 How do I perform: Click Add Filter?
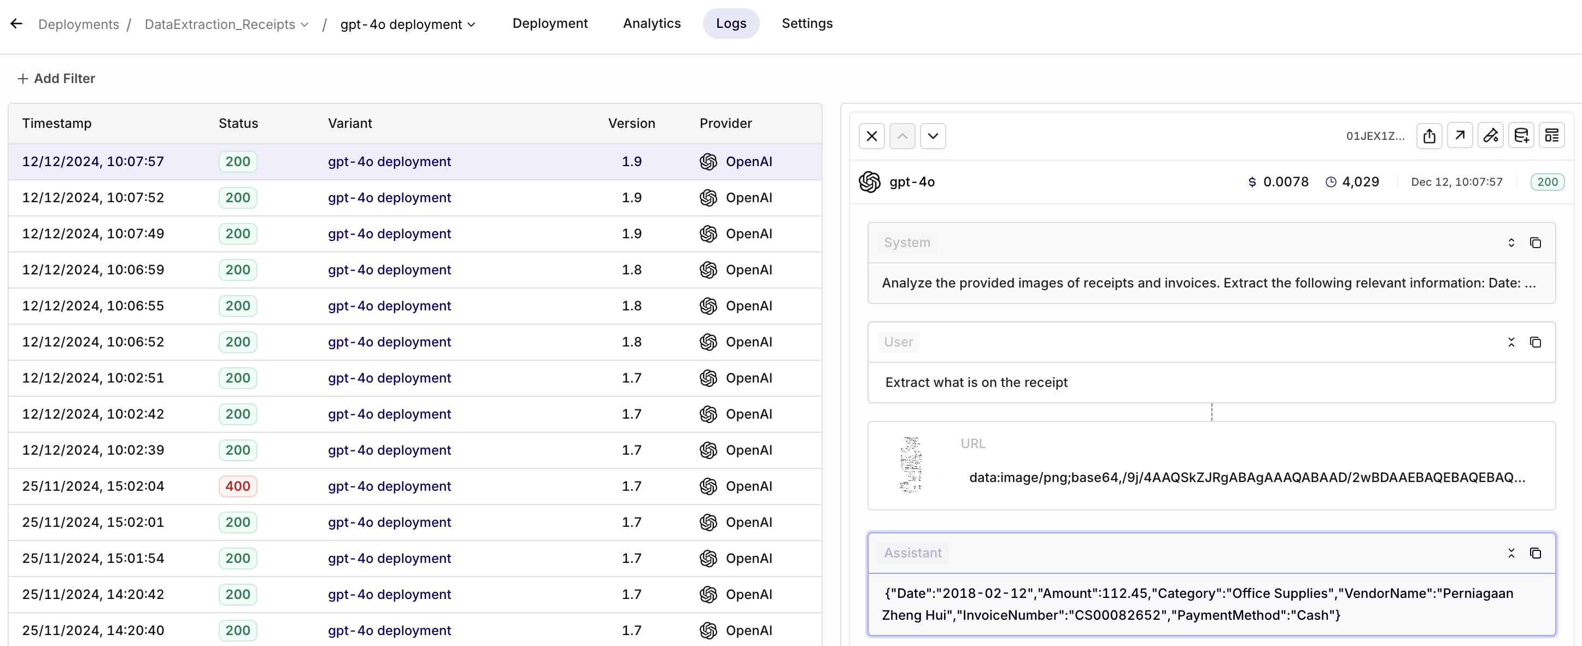point(56,79)
